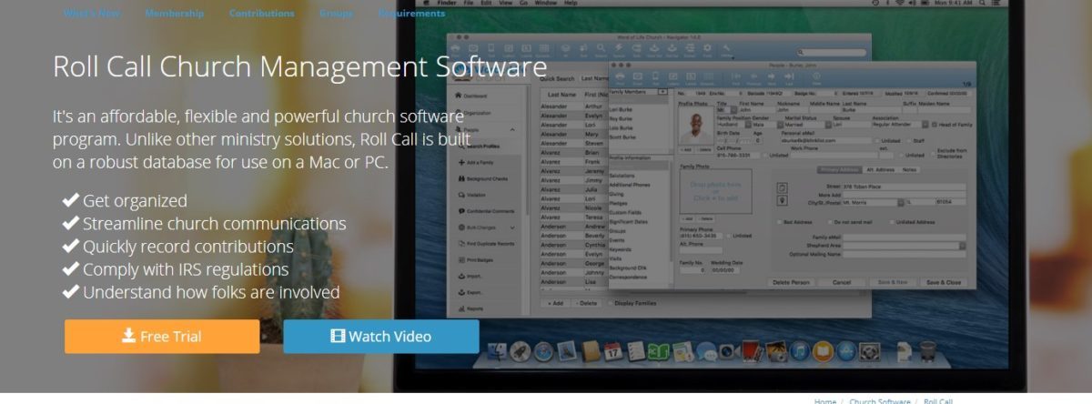Image resolution: width=1092 pixels, height=404 pixels.
Task: Click the Family Photo drop area
Action: (715, 192)
